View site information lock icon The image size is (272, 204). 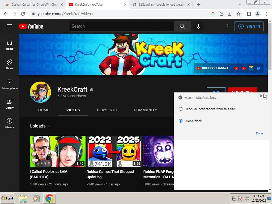click(33, 14)
